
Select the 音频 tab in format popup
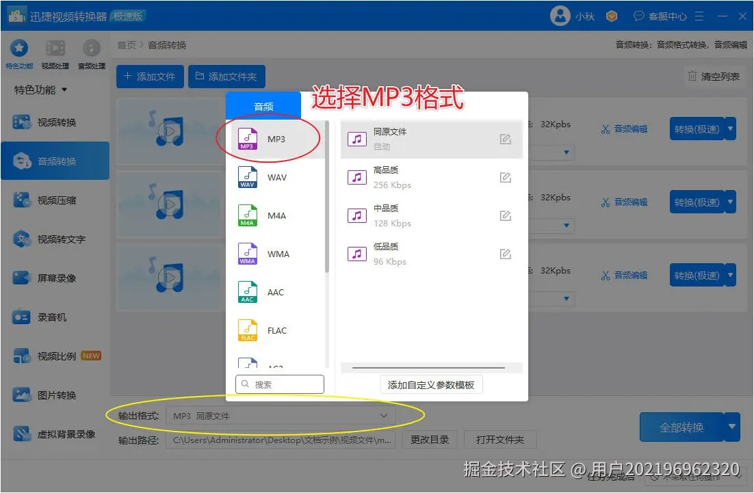click(x=263, y=106)
